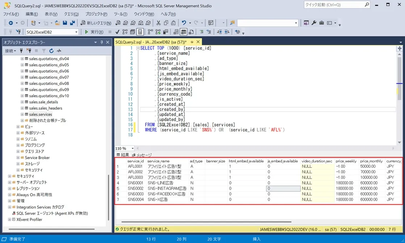The image size is (405, 243).
Task: Close the Object Explorer panel
Action: coord(108,42)
